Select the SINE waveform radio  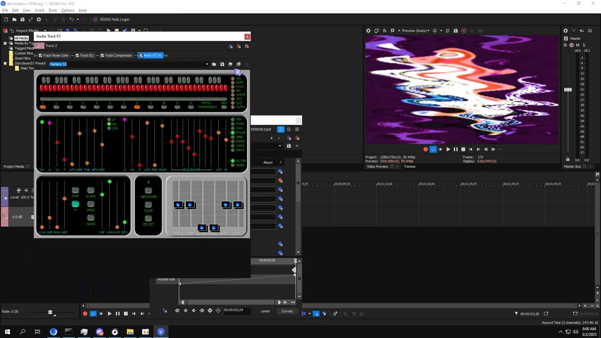point(232,137)
